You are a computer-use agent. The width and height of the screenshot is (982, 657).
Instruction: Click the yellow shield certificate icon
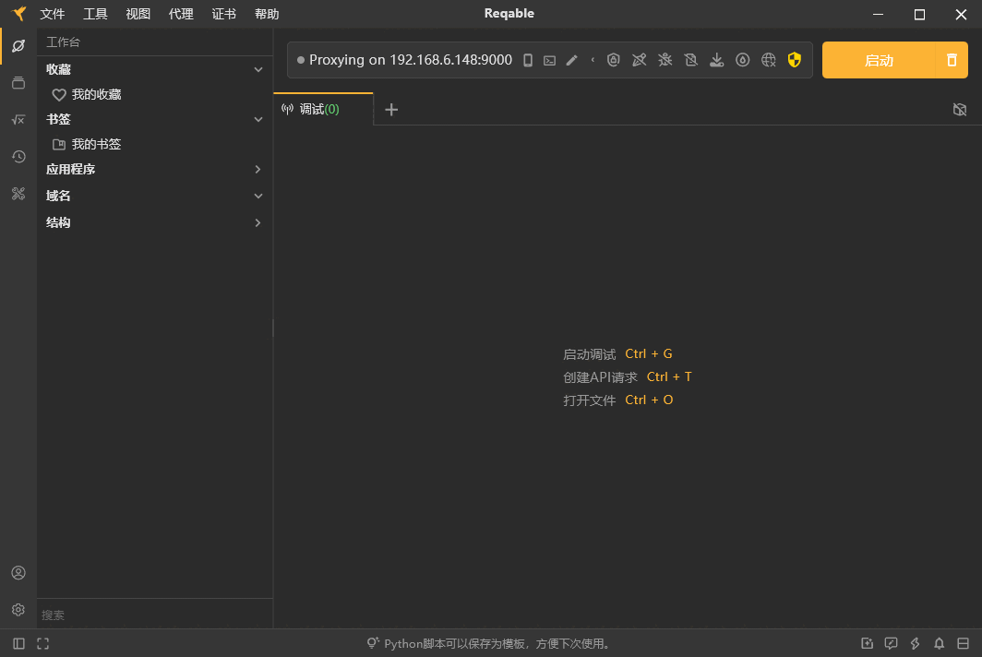[794, 60]
